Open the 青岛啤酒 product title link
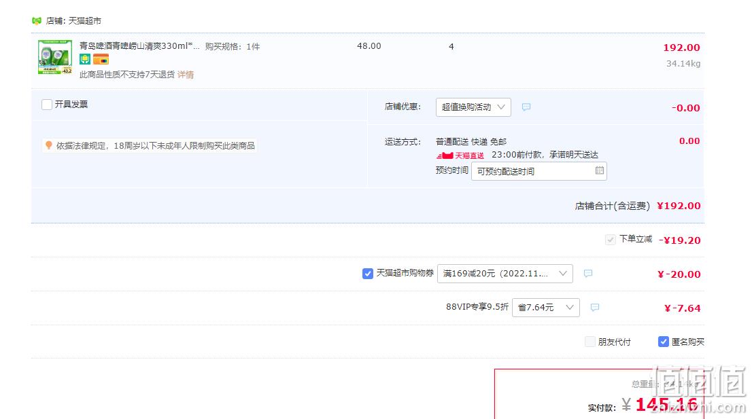The image size is (752, 419). 139,46
